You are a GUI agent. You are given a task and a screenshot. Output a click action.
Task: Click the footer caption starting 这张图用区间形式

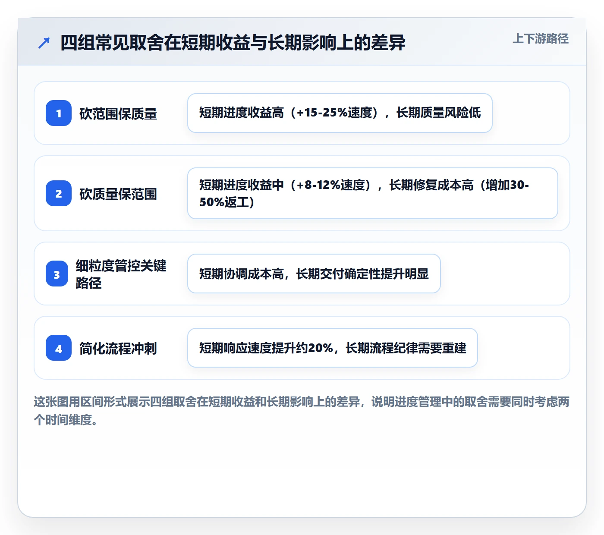pos(302,410)
